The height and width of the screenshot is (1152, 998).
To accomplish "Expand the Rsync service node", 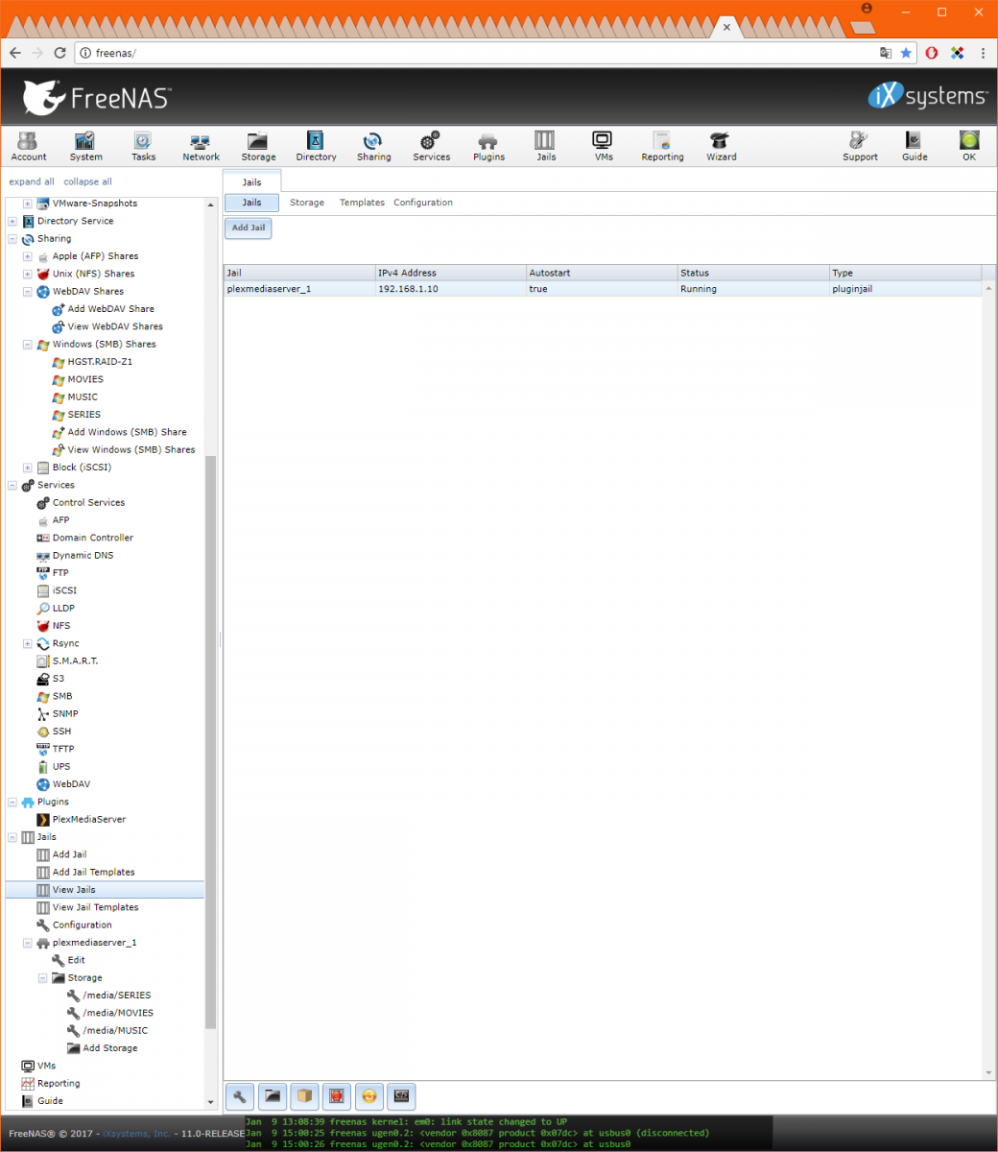I will 28,643.
